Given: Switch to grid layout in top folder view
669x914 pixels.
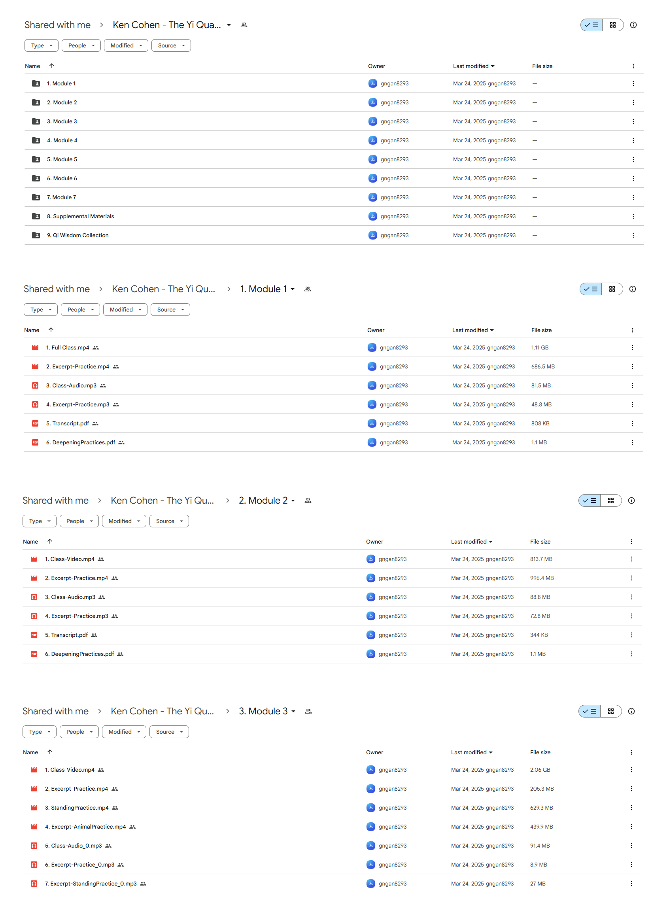Looking at the screenshot, I should pyautogui.click(x=613, y=25).
